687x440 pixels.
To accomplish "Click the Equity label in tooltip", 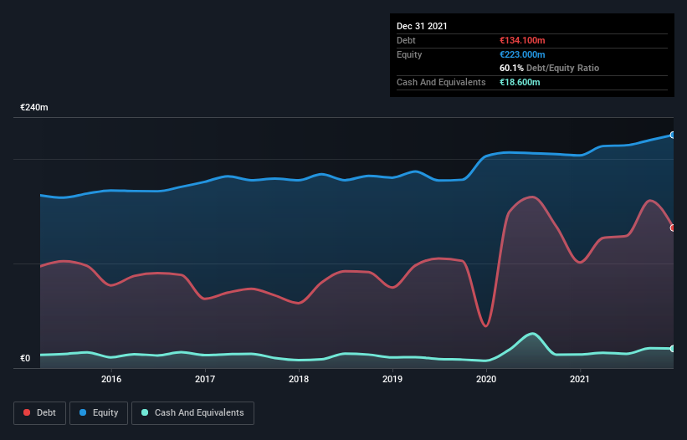I will [409, 54].
